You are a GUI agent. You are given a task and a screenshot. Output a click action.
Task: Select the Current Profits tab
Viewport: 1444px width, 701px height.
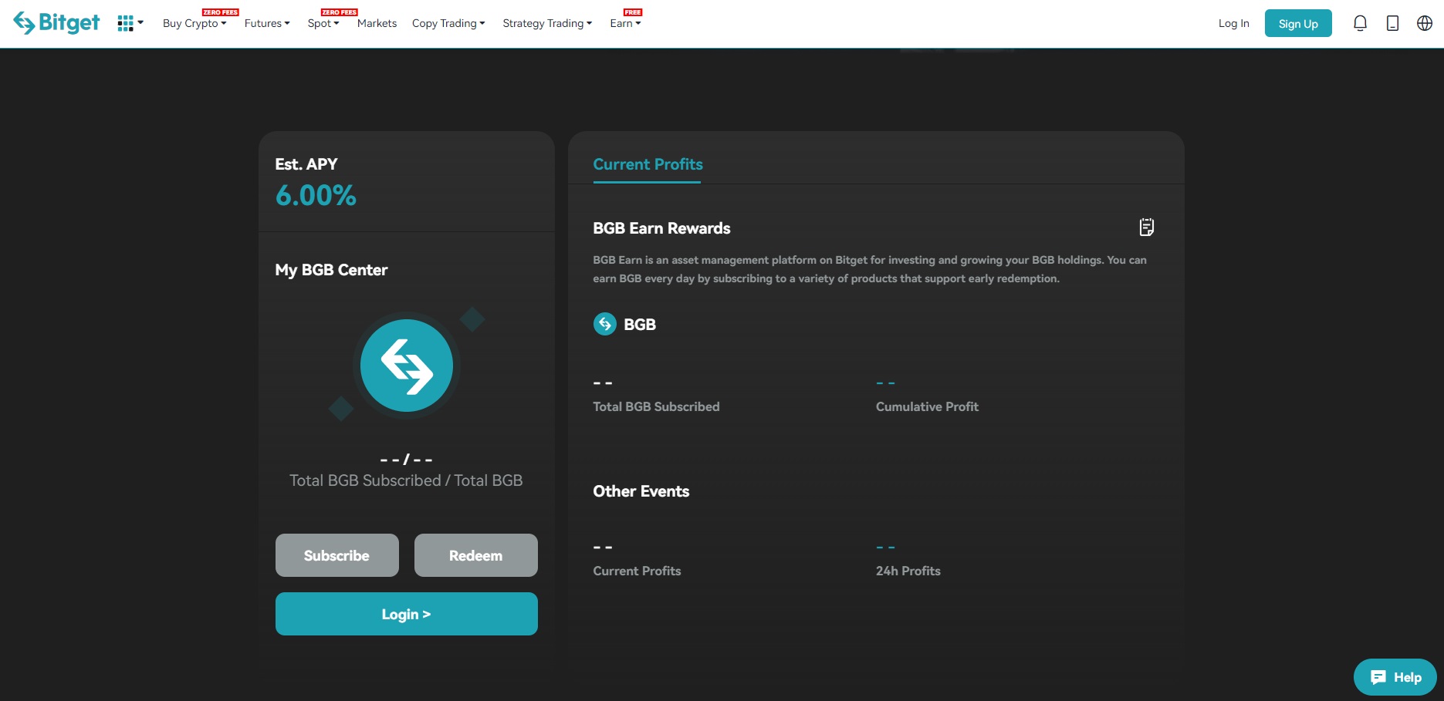point(648,164)
